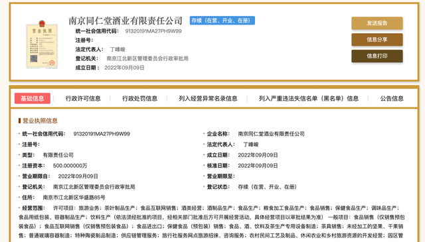Image resolution: width=425 pixels, height=242 pixels.
Task: Click the 经营范围 label
Action: pyautogui.click(x=33, y=208)
